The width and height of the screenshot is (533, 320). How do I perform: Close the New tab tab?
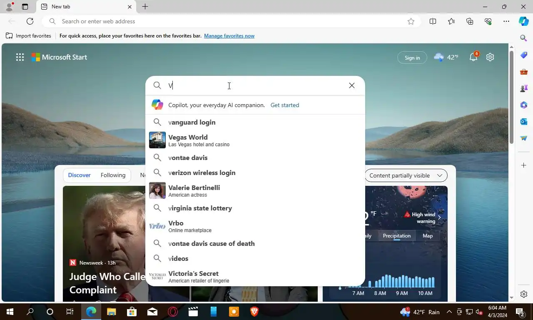tap(130, 7)
